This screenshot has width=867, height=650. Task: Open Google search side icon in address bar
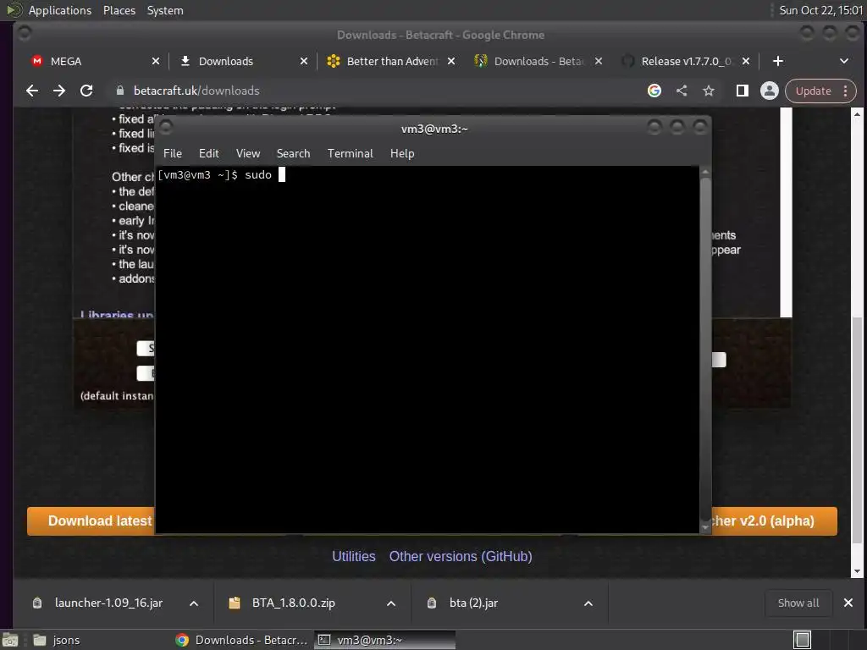point(654,91)
